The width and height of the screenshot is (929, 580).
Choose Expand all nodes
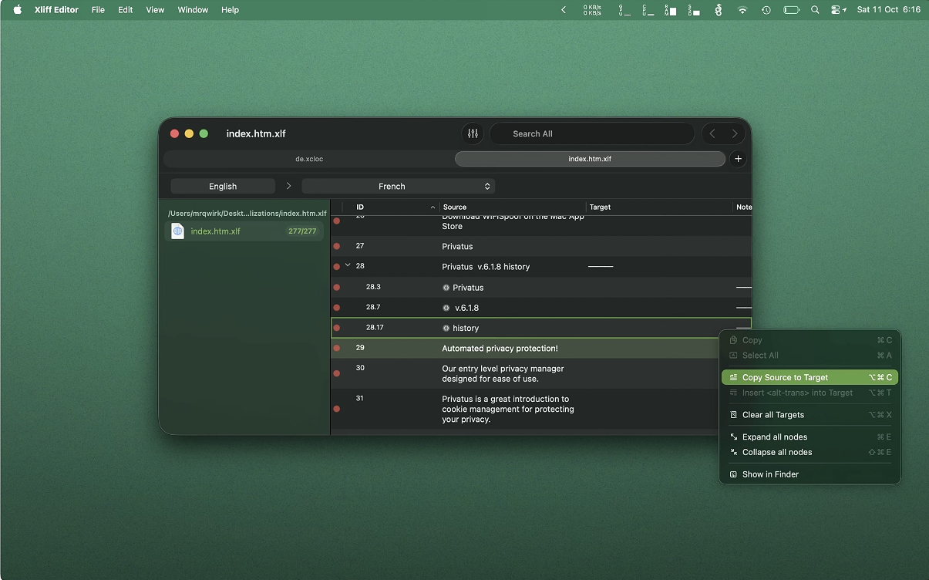(774, 437)
